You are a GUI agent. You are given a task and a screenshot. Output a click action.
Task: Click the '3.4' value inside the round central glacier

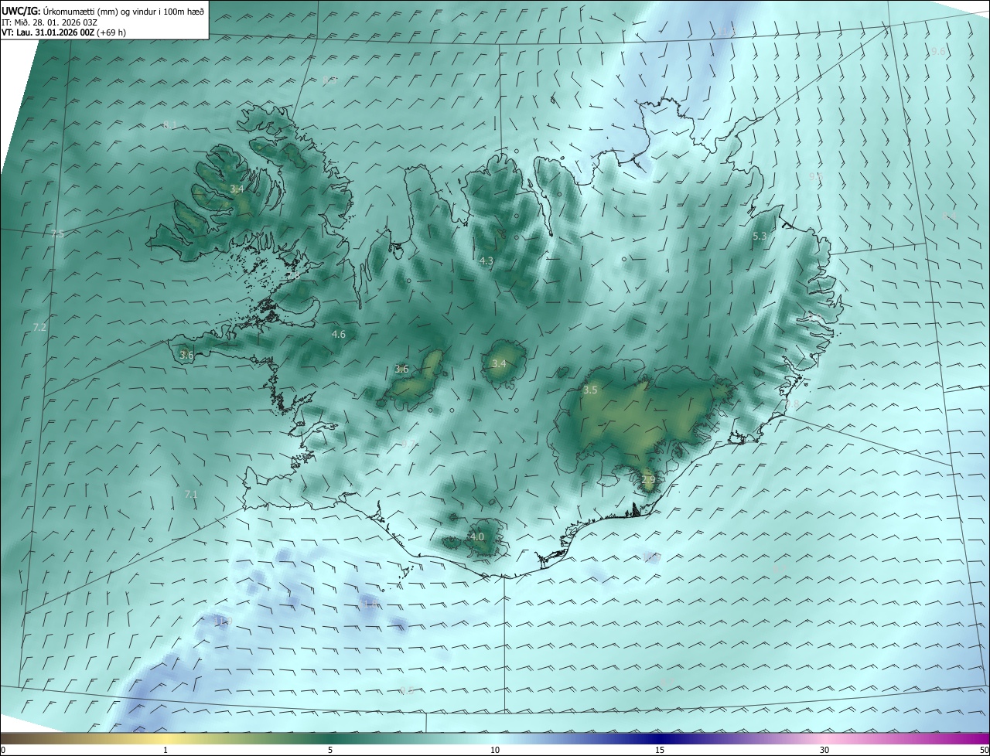[499, 363]
